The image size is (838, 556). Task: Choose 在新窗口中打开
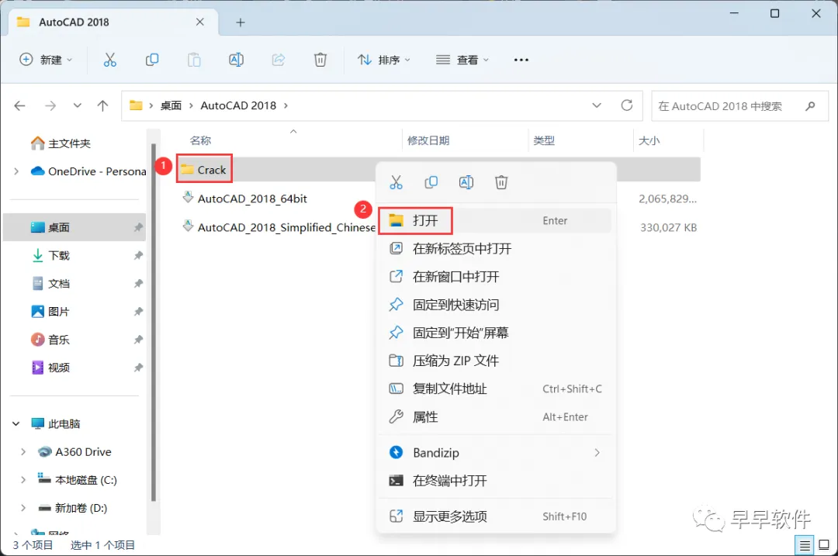[x=495, y=277]
